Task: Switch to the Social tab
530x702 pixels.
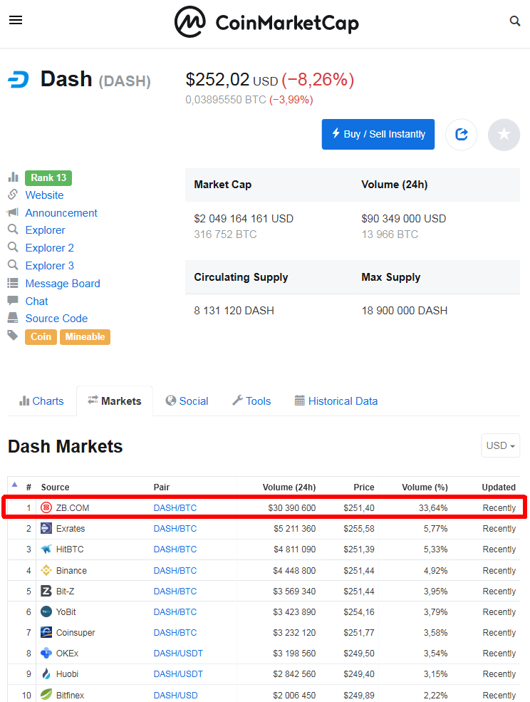Action: pyautogui.click(x=187, y=401)
